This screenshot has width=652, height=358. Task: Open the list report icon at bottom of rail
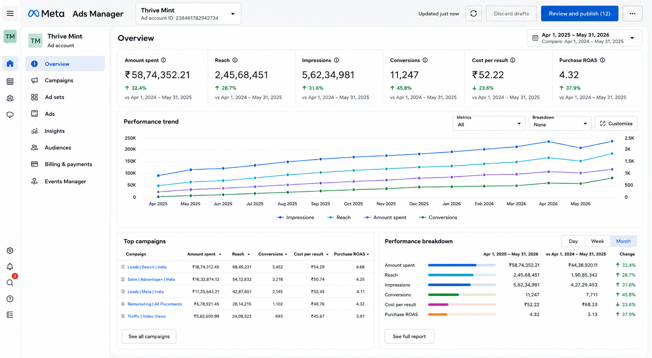[10, 315]
